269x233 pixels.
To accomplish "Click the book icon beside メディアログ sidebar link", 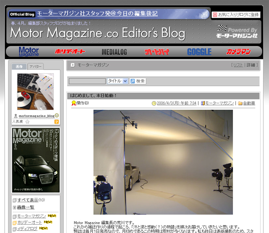I will tap(15, 229).
